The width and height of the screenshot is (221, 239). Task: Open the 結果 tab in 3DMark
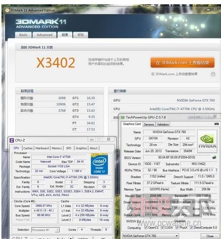tap(65, 35)
